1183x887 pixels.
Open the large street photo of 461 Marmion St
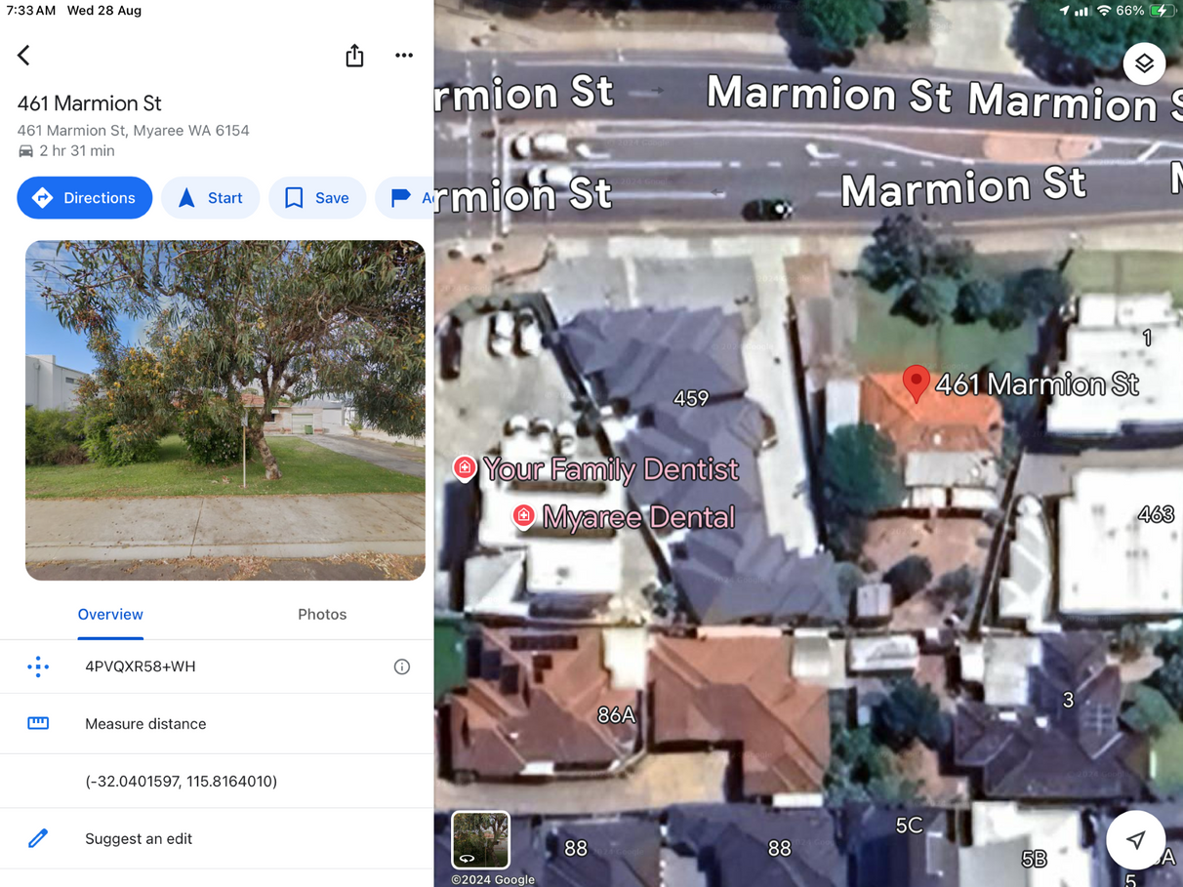tap(225, 410)
